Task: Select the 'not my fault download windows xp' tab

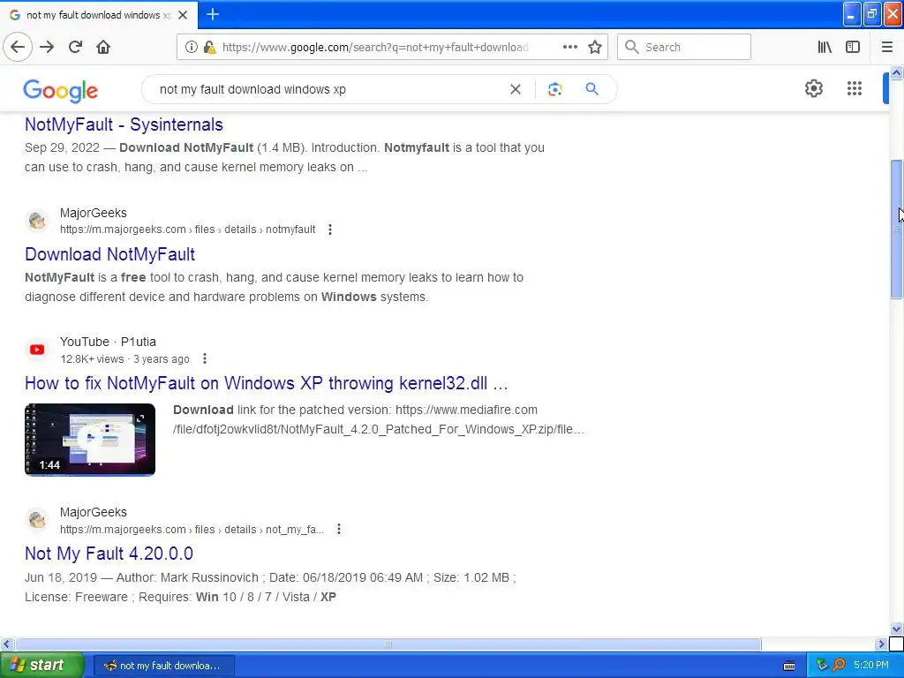Action: pyautogui.click(x=98, y=15)
